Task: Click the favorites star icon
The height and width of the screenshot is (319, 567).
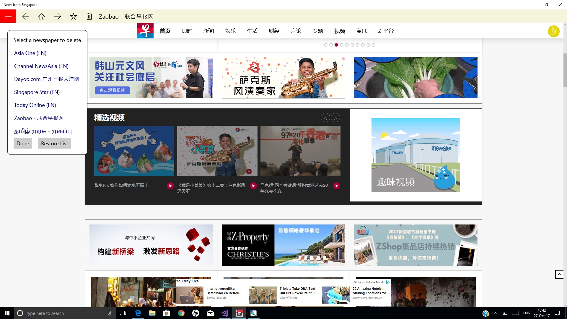Action: click(74, 16)
